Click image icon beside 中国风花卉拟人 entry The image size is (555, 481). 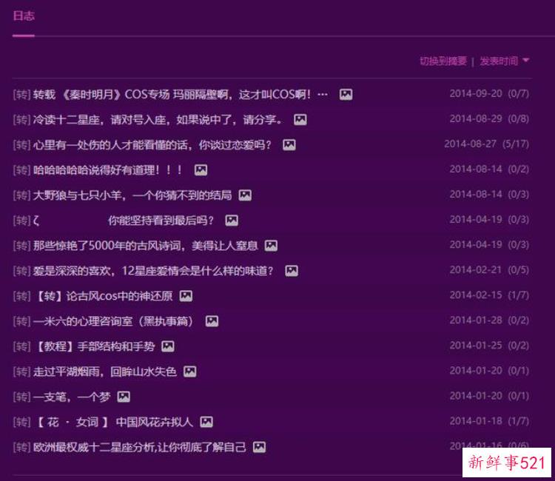click(x=206, y=422)
